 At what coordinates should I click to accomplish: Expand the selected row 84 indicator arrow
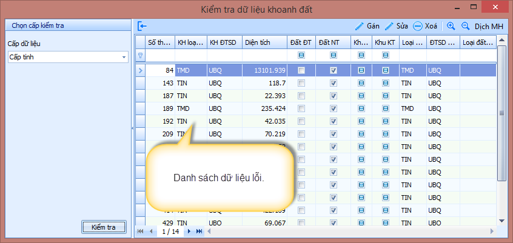[x=141, y=70]
